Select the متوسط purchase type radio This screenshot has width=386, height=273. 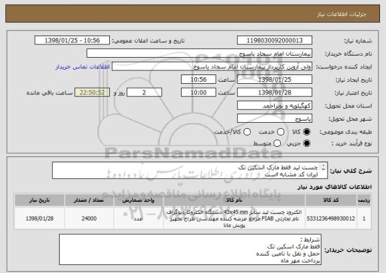pos(277,143)
